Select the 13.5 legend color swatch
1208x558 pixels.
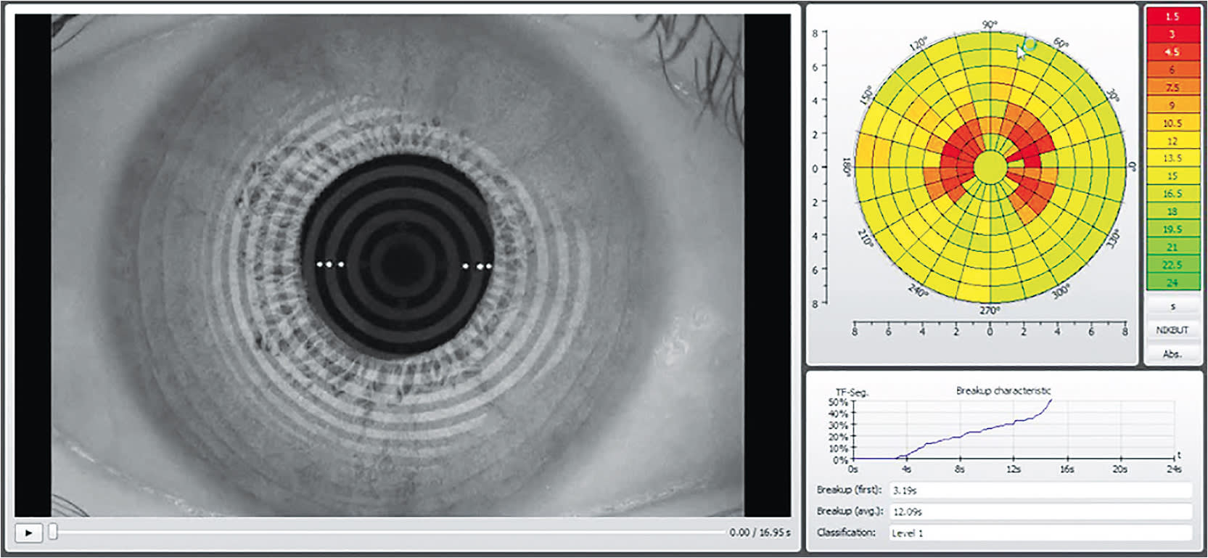[1172, 158]
